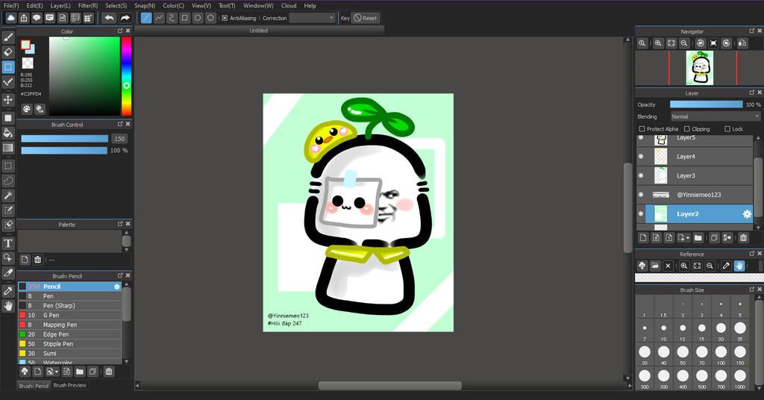Screen dimensions: 764x400
Task: Hide Layer3 visibility dot
Action: [641, 175]
